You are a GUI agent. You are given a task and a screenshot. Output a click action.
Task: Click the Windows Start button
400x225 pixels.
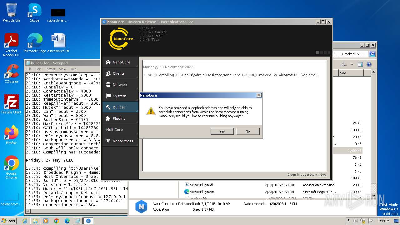click(9, 221)
